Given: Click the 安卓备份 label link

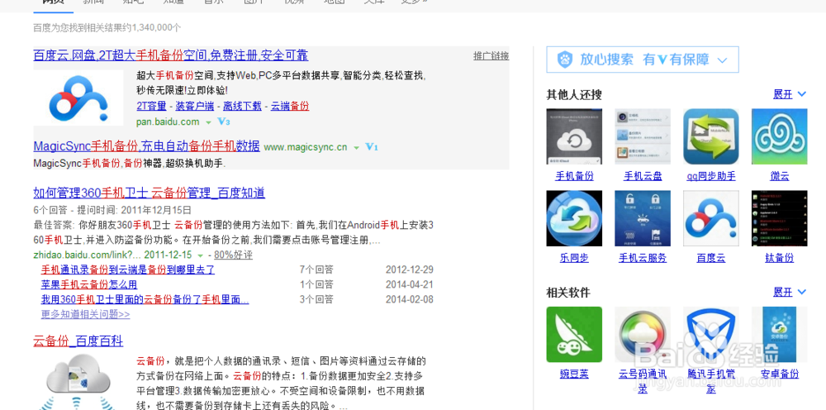Looking at the screenshot, I should (x=780, y=374).
